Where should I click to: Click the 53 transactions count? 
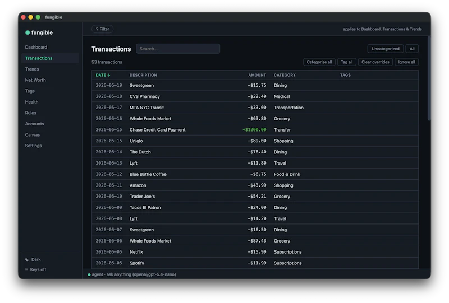pyautogui.click(x=107, y=62)
